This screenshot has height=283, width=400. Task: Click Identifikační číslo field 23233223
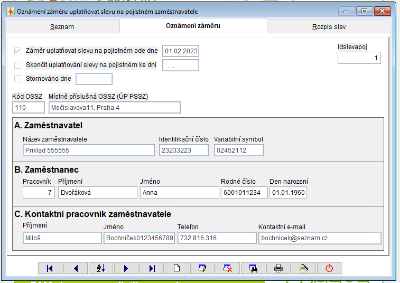[x=184, y=150]
